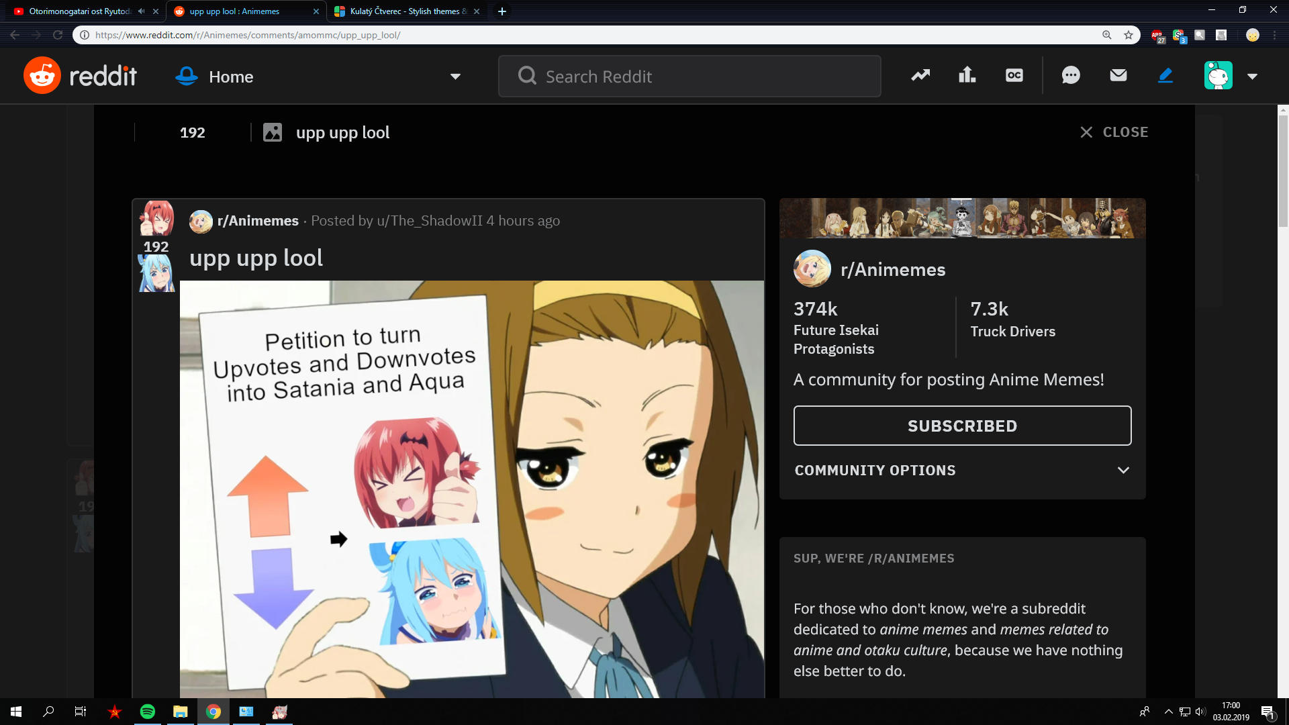Open the messages envelope icon
The image size is (1289, 725).
tap(1118, 75)
